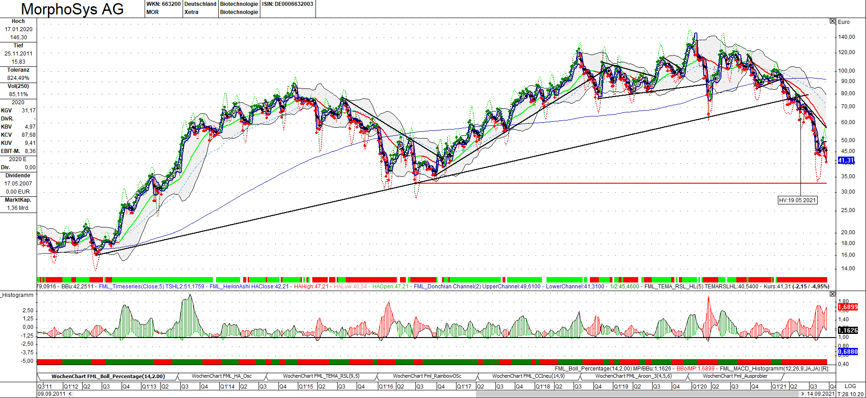Click the Euro currency label on the price axis

point(843,22)
